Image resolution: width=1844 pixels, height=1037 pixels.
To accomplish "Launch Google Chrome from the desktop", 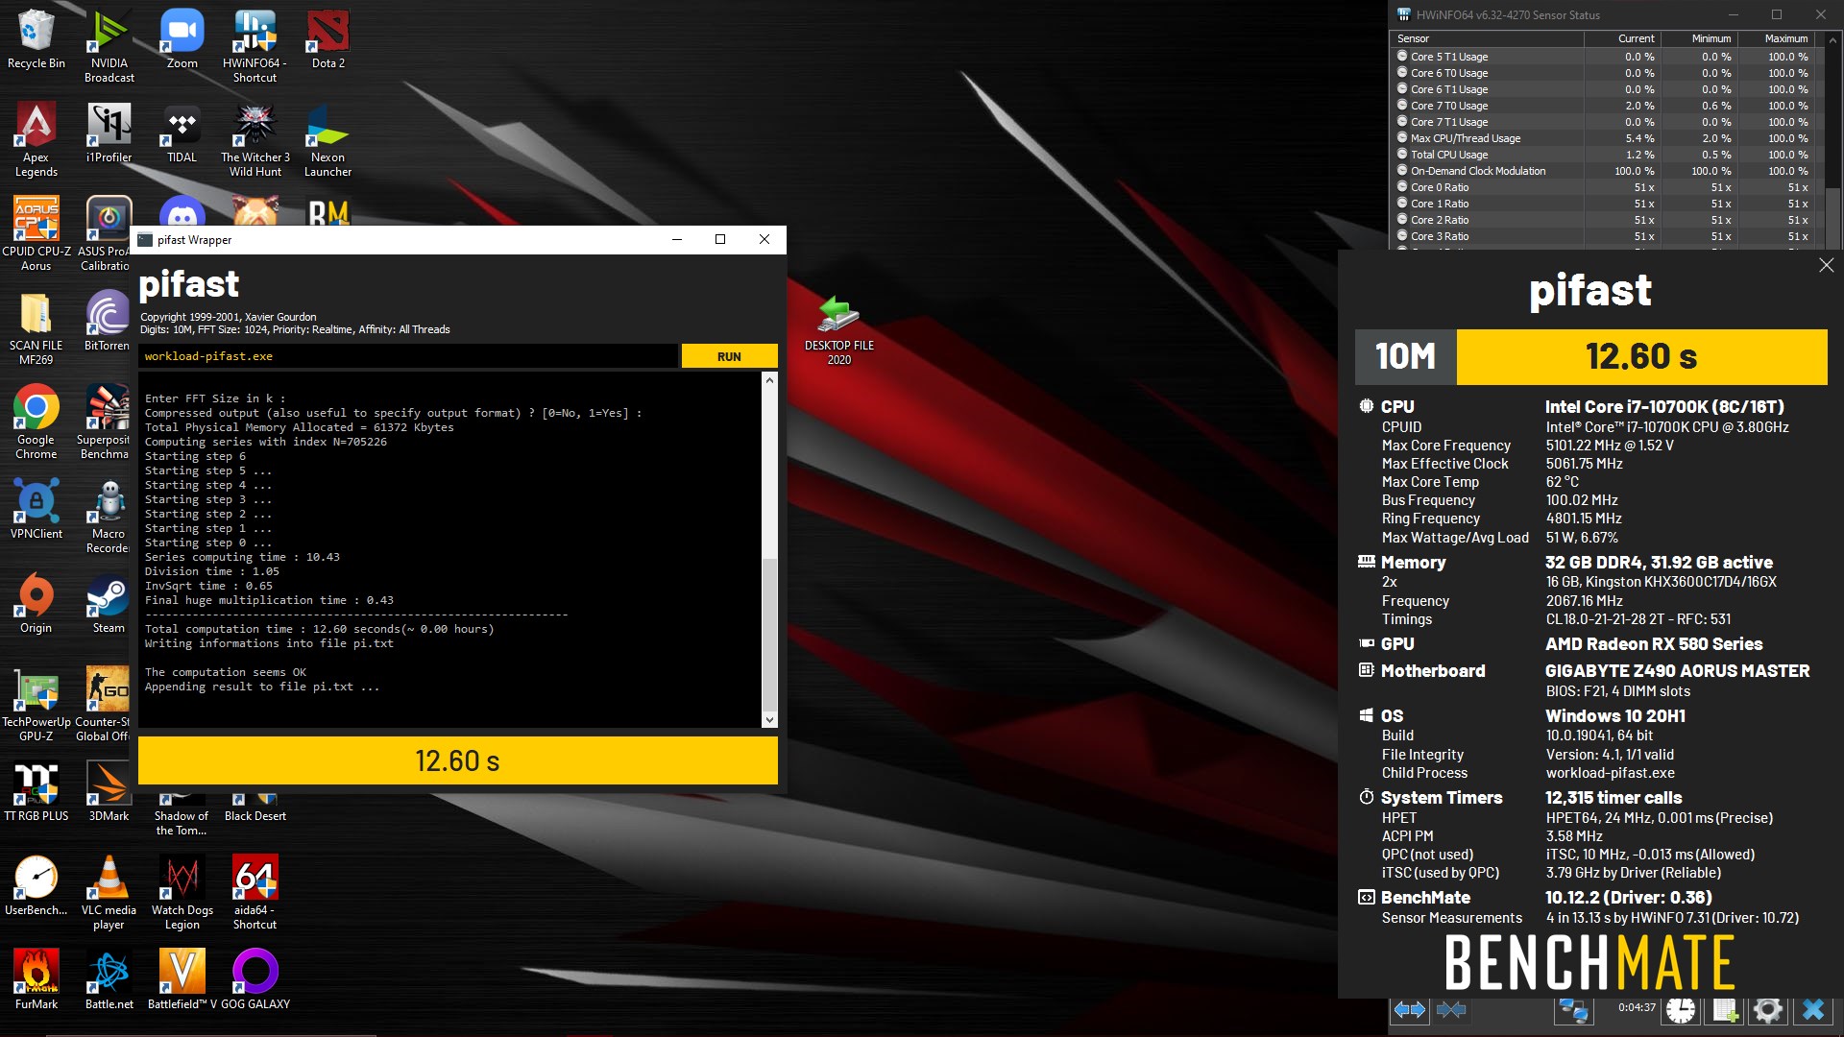I will click(36, 422).
